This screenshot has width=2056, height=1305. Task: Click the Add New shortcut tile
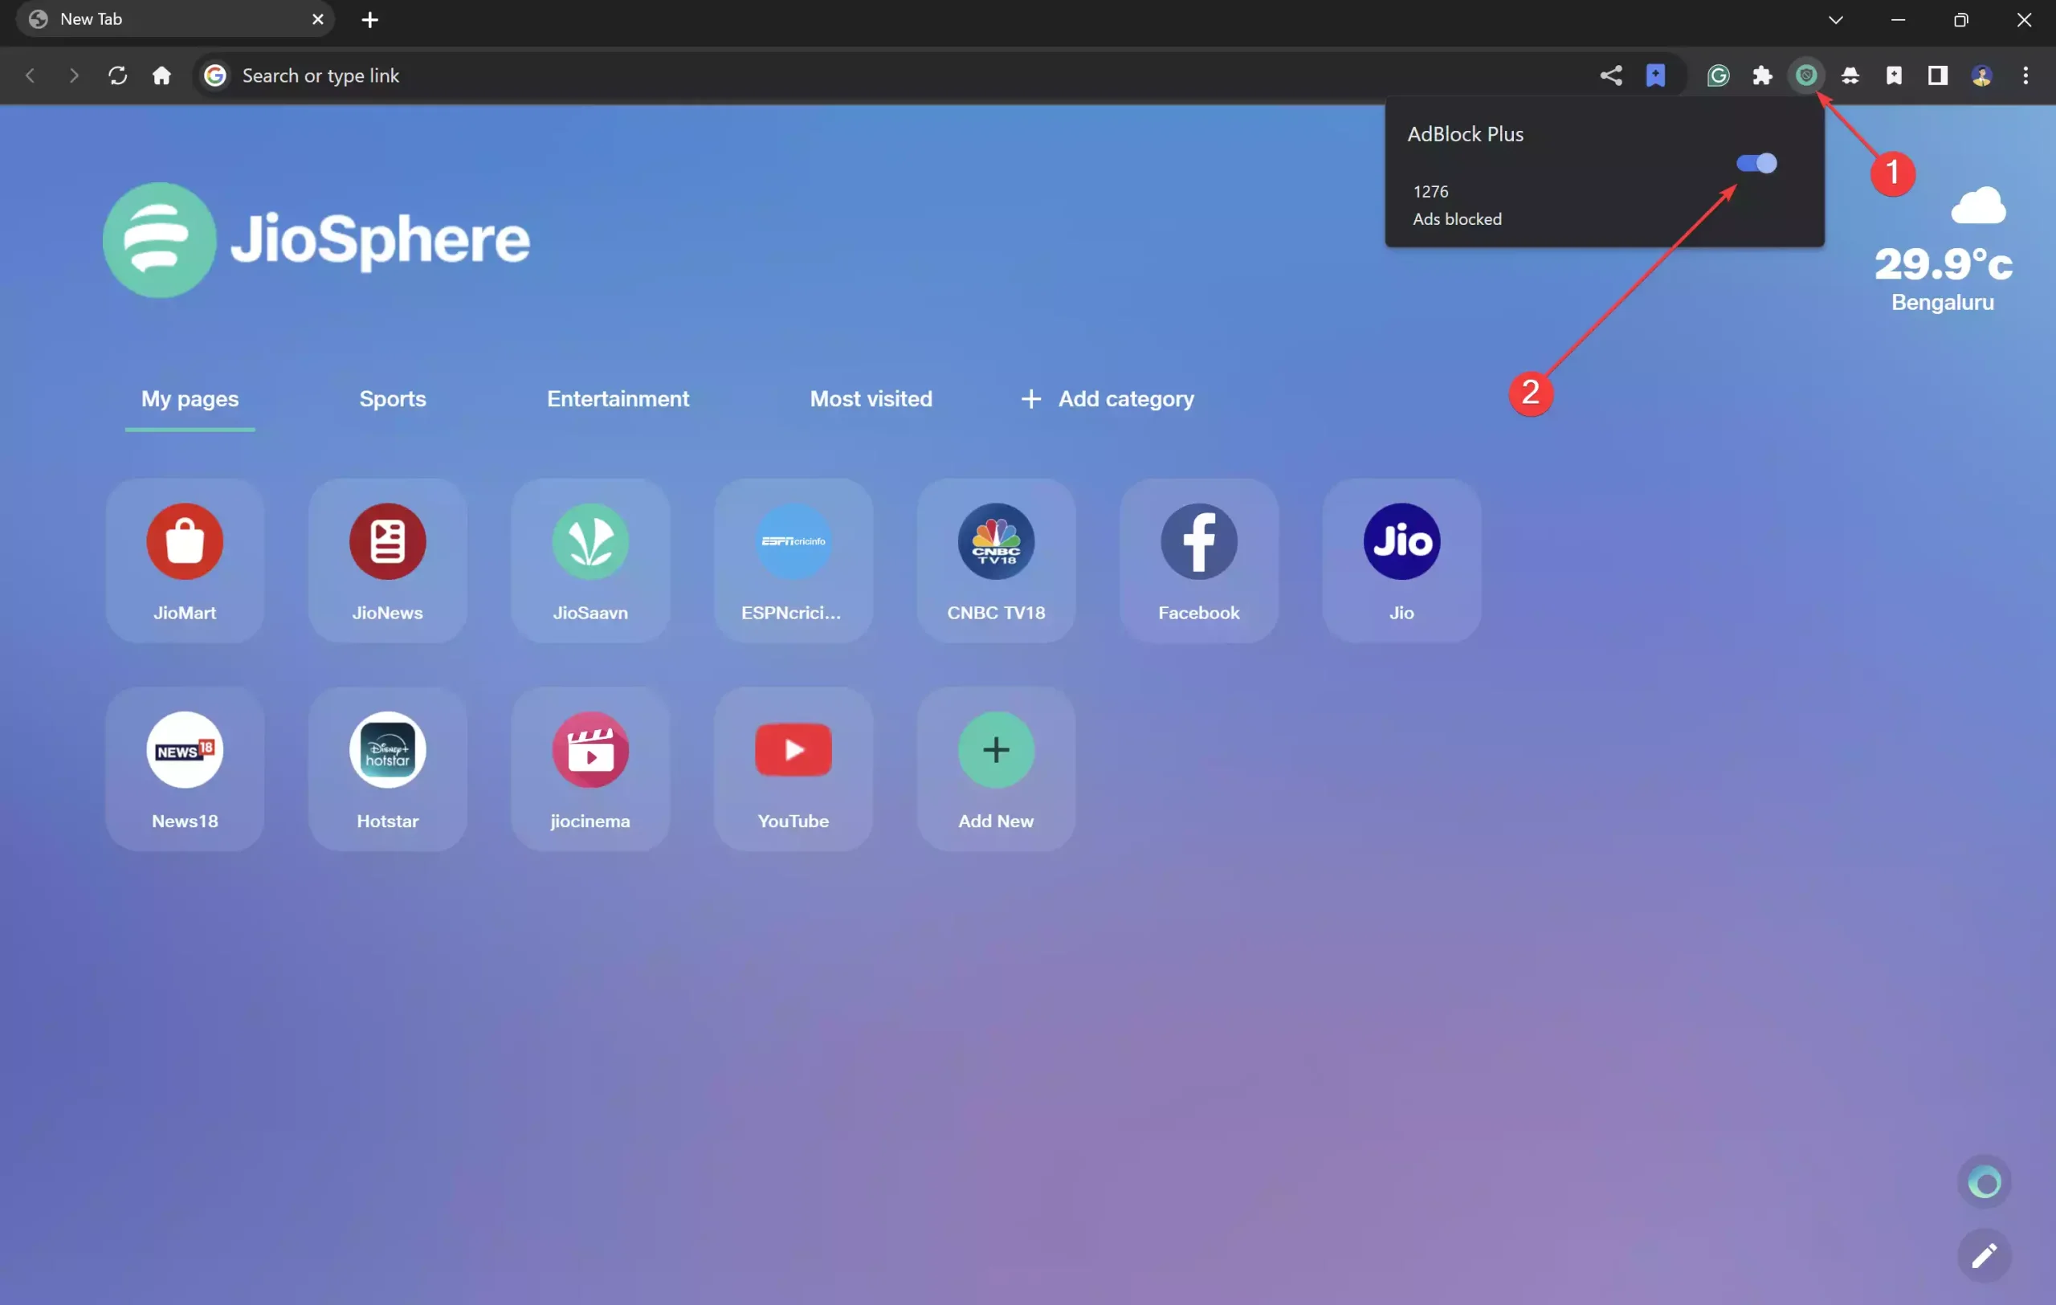(996, 769)
